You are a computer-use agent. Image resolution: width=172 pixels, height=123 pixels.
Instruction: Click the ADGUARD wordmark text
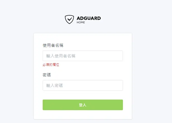coord(89,18)
